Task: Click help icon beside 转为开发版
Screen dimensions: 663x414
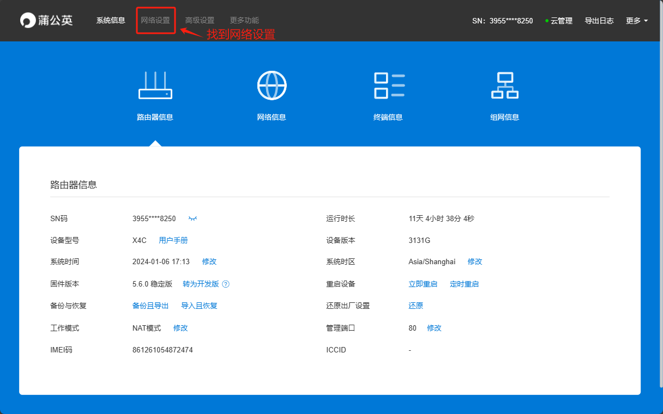Action: pyautogui.click(x=226, y=284)
